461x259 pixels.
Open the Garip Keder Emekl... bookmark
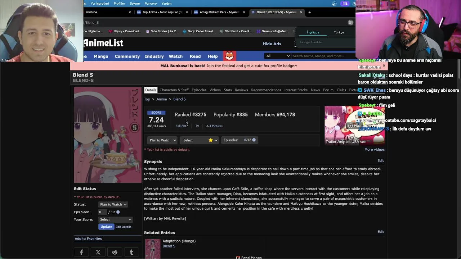199,31
